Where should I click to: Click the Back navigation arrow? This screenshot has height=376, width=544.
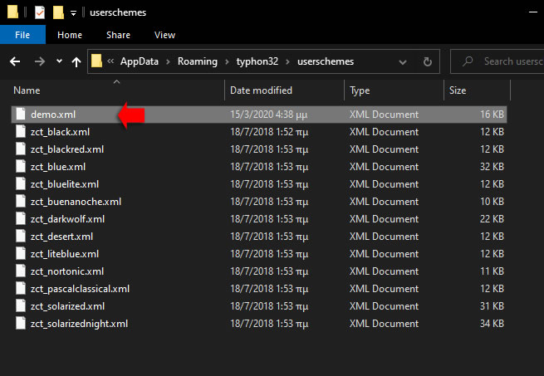[15, 61]
